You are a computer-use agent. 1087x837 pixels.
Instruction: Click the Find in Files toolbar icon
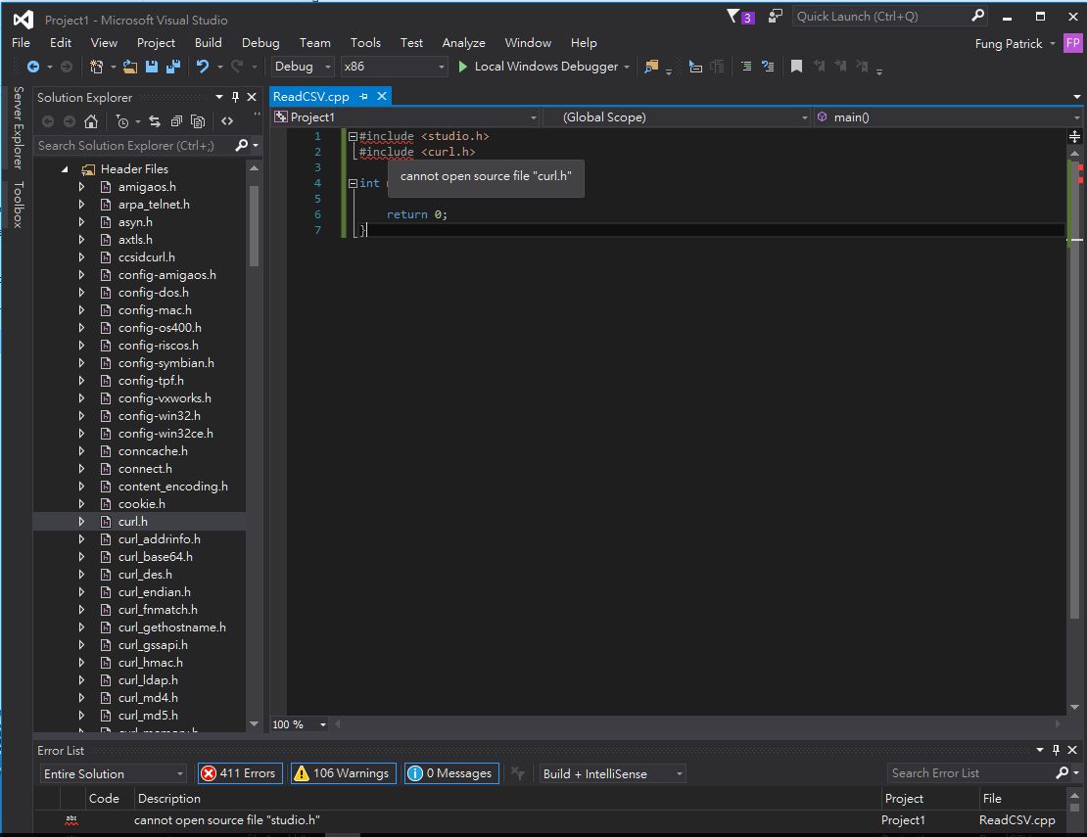click(x=651, y=67)
